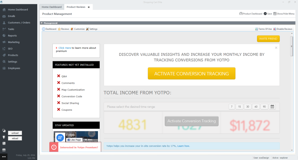Select the 60 day time range
The width and height of the screenshot is (298, 160).
[256, 107]
